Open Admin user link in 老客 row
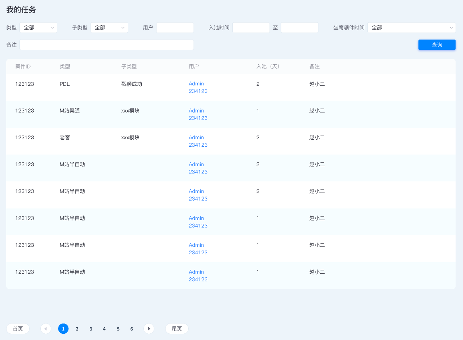The width and height of the screenshot is (463, 340). (196, 138)
